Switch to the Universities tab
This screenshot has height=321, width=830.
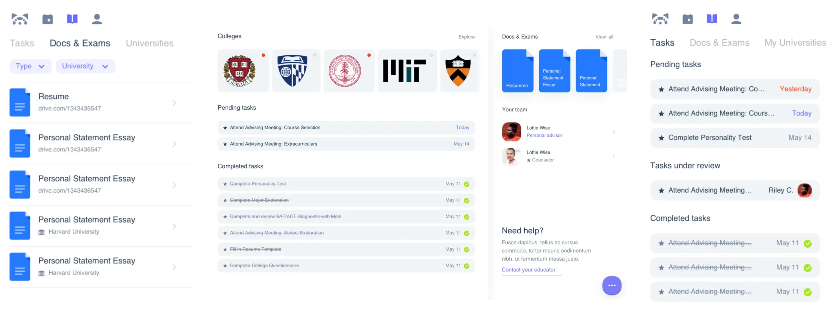[x=149, y=43]
